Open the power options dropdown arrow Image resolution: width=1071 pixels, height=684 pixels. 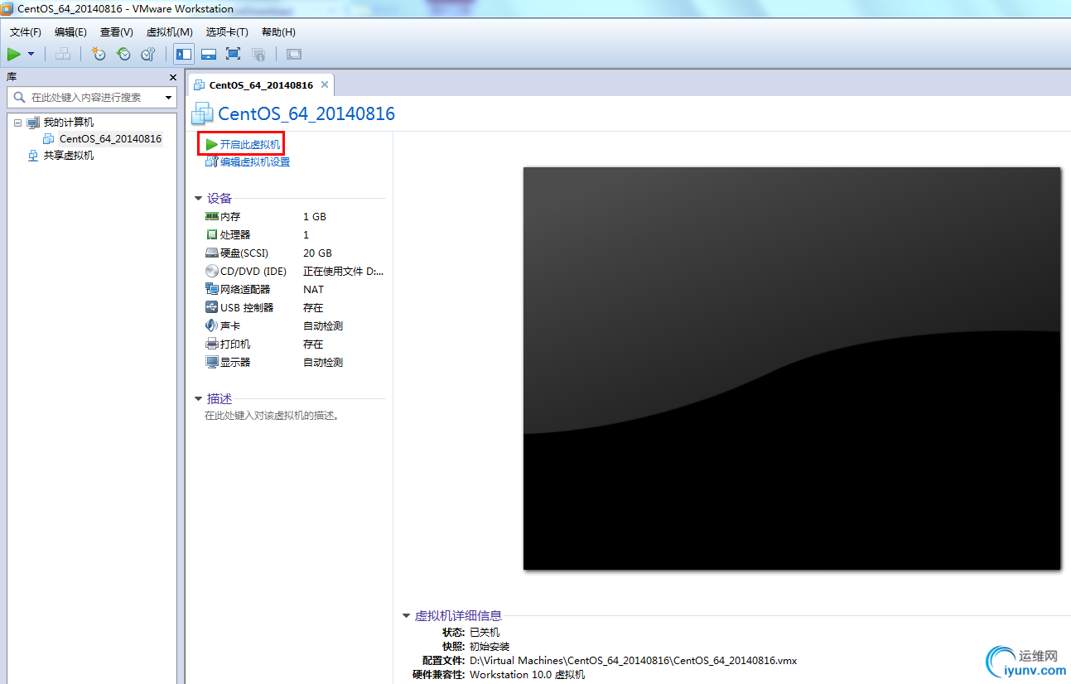click(x=31, y=54)
